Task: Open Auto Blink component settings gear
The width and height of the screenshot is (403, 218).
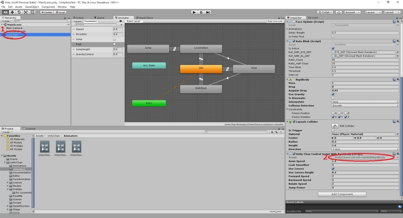Action: pos(398,41)
